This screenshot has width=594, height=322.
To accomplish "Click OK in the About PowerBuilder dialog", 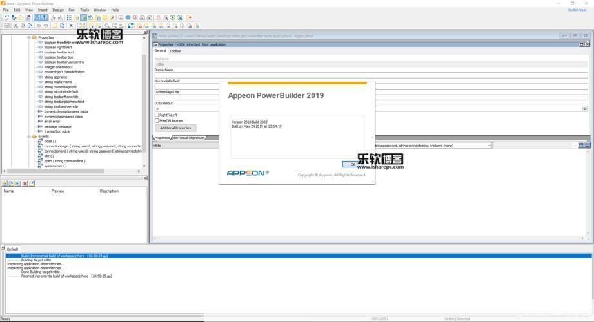I will click(353, 164).
